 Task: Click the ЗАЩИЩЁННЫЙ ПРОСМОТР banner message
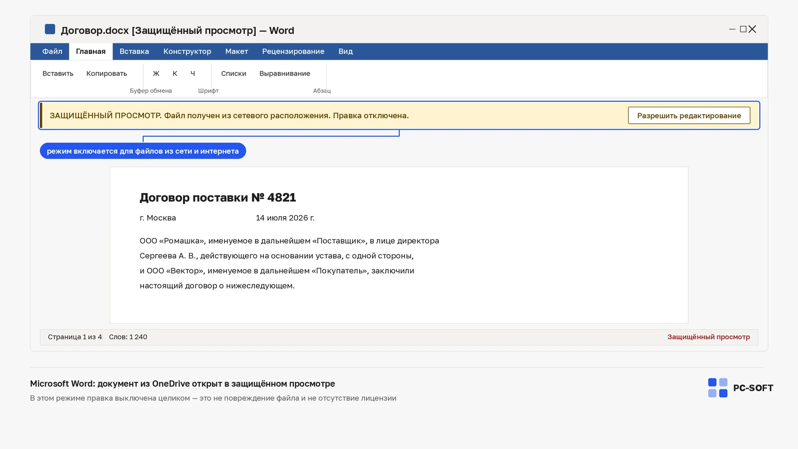229,116
